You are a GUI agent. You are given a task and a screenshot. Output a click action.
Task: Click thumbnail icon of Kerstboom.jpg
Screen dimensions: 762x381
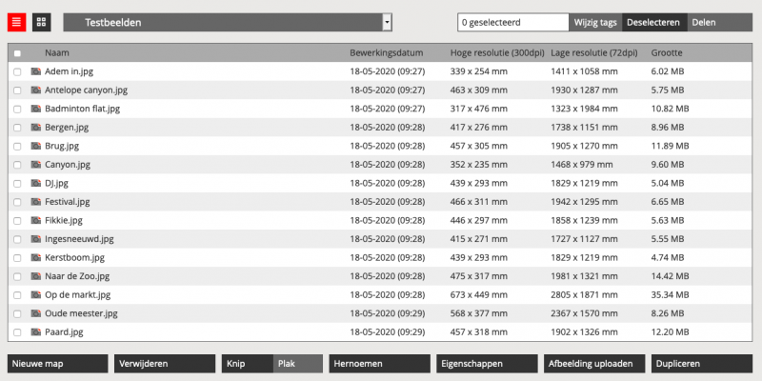click(36, 257)
